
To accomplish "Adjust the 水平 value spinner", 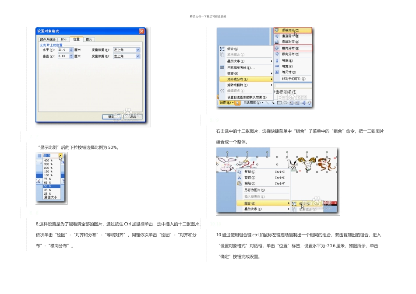I will coord(71,50).
